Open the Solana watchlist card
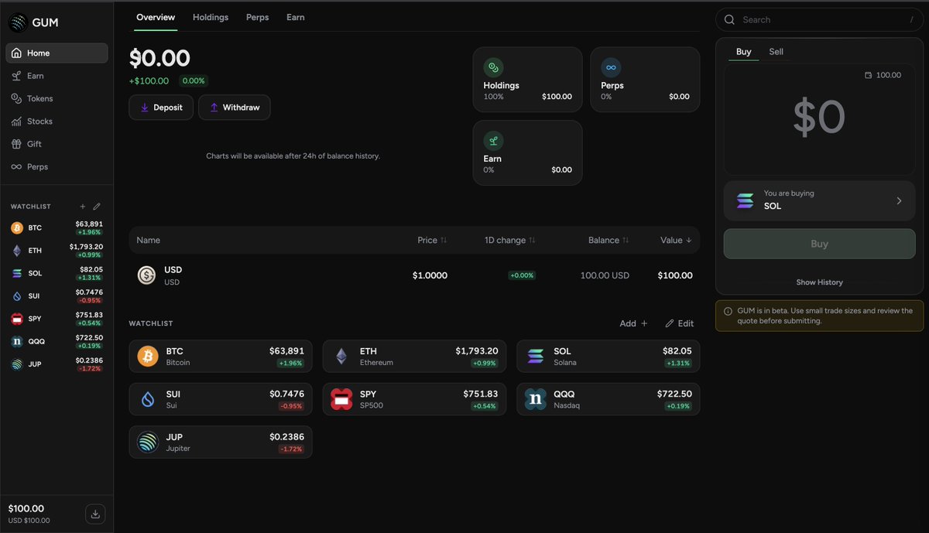Screen dimensions: 929x533 point(608,357)
